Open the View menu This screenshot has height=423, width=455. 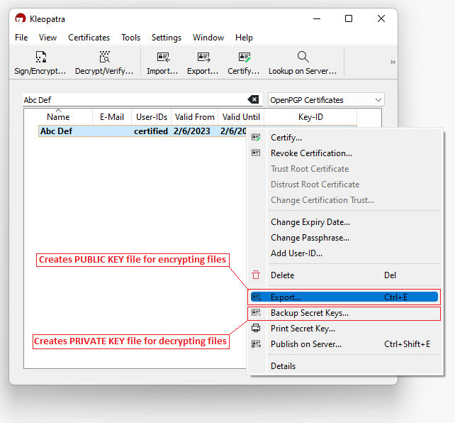(x=47, y=38)
